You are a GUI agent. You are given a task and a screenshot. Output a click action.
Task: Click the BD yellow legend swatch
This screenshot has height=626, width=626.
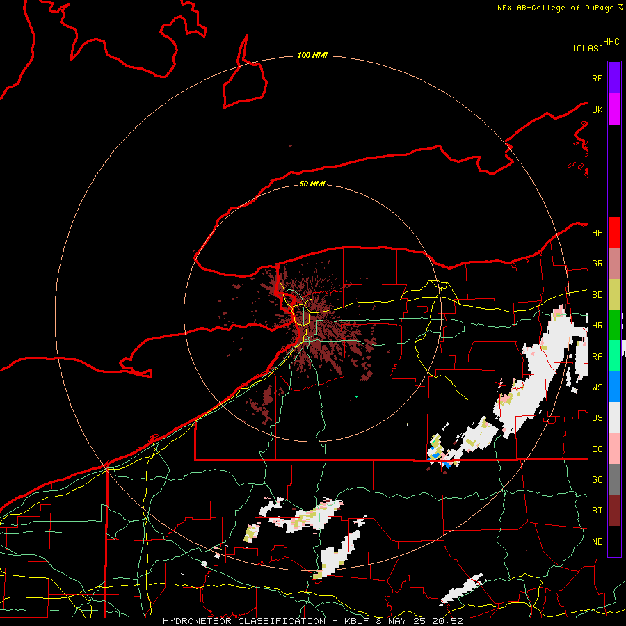(614, 295)
